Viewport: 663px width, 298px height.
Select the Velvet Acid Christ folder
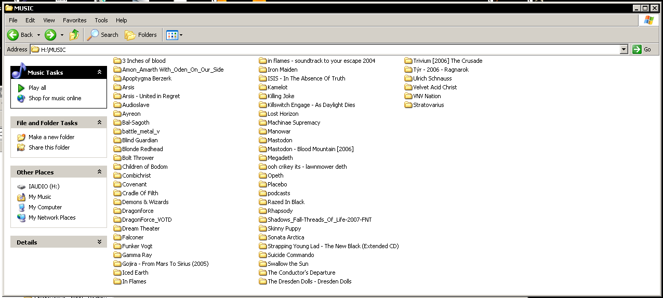click(431, 87)
